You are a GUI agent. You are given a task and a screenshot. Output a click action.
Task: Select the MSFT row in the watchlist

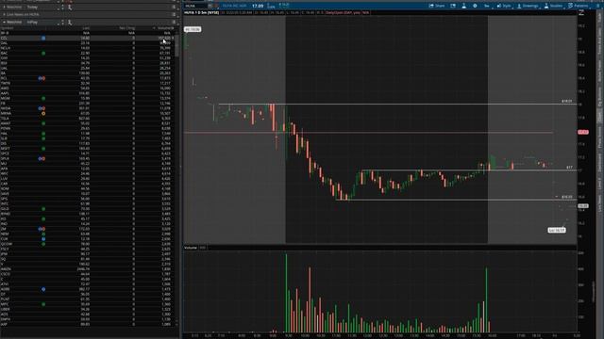tap(88, 149)
